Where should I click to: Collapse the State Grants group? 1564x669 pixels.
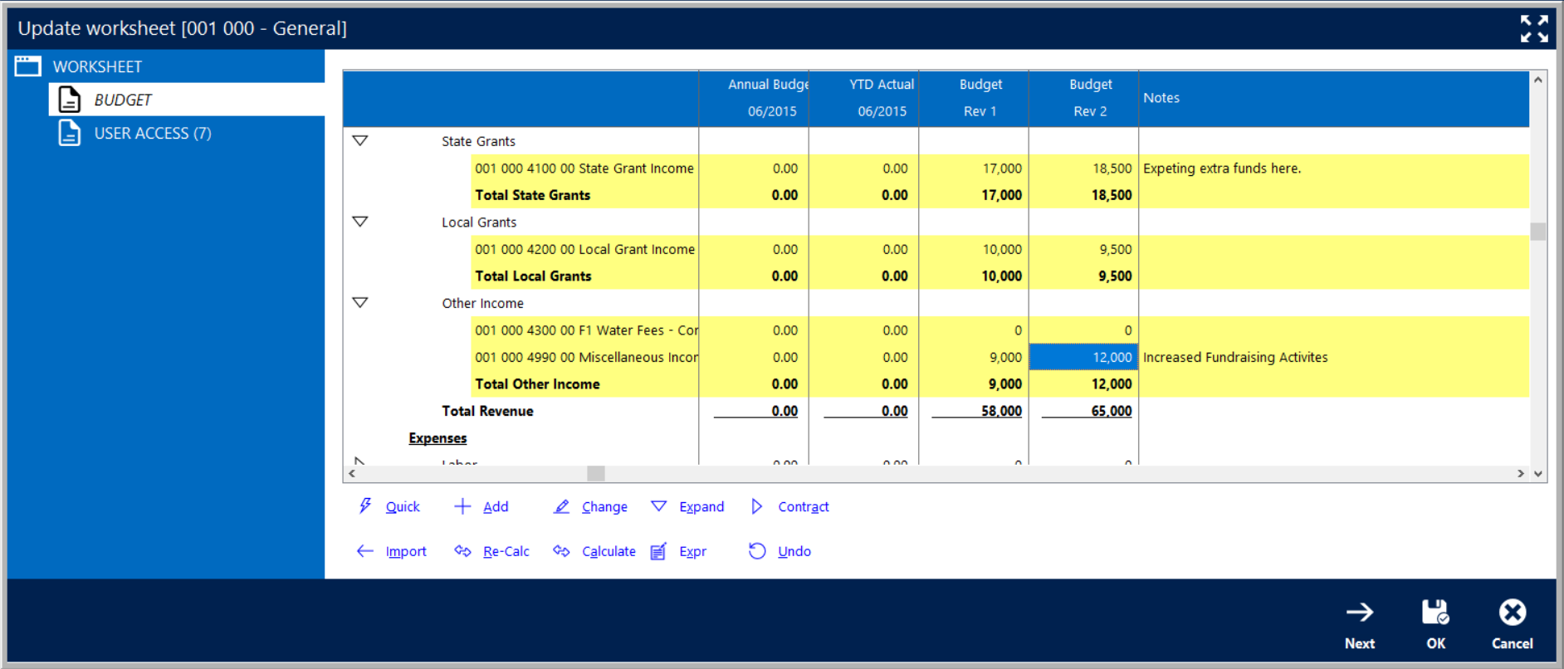tap(360, 141)
